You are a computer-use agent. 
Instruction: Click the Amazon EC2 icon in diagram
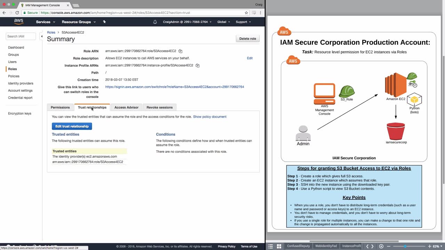point(396,84)
